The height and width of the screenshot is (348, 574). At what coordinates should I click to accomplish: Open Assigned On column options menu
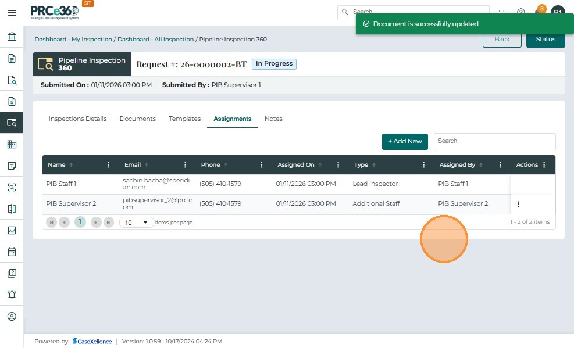point(338,165)
